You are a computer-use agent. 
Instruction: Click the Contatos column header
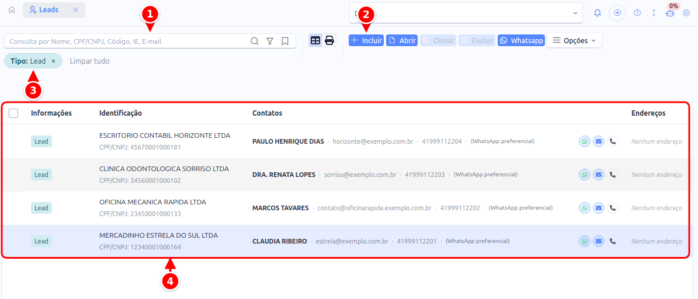267,113
